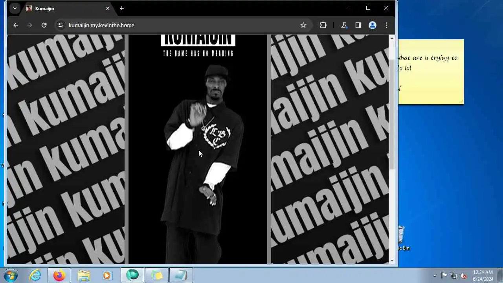Open Chrome Labs flask icon
Screen dimensions: 503x283
coord(344,25)
